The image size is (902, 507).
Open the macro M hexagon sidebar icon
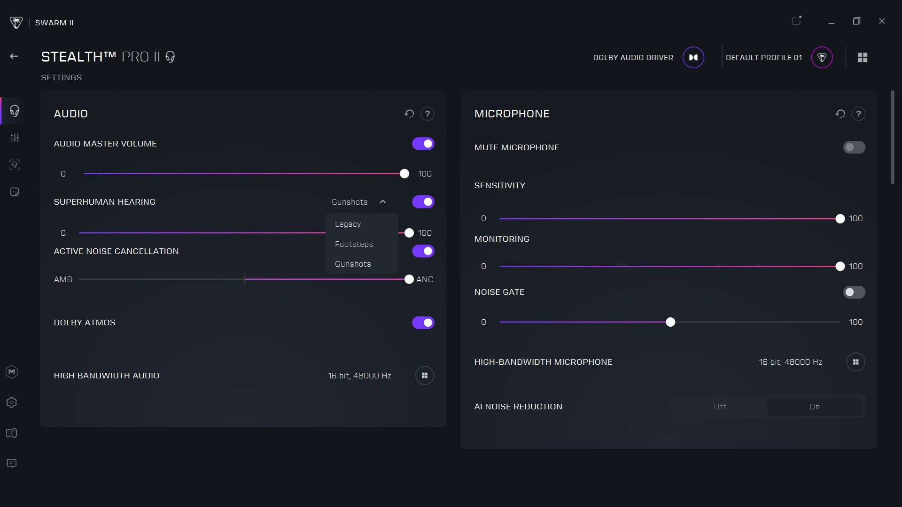coord(12,372)
